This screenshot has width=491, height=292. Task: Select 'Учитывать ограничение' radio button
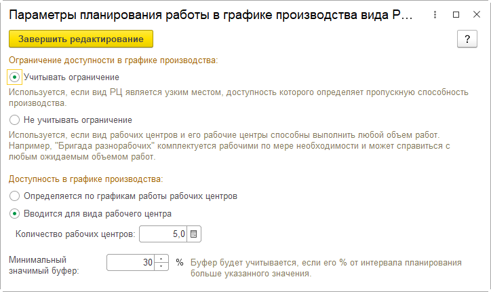coord(16,77)
